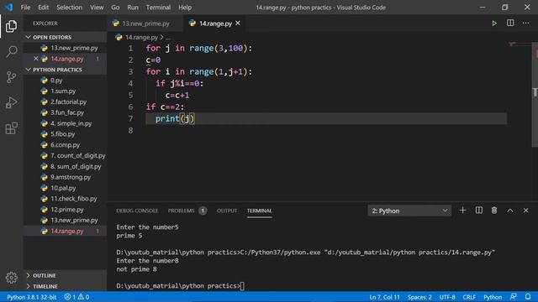The image size is (538, 302).
Task: Click the VS Code logo icon
Action: [x=8, y=8]
